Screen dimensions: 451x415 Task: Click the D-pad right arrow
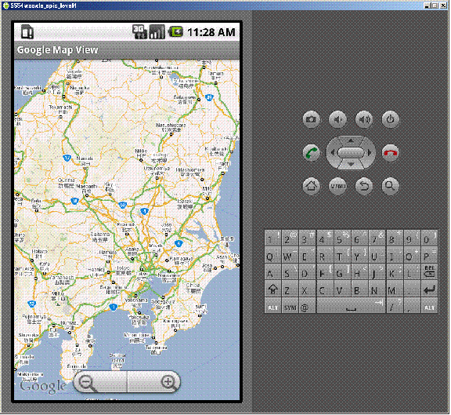click(x=370, y=153)
